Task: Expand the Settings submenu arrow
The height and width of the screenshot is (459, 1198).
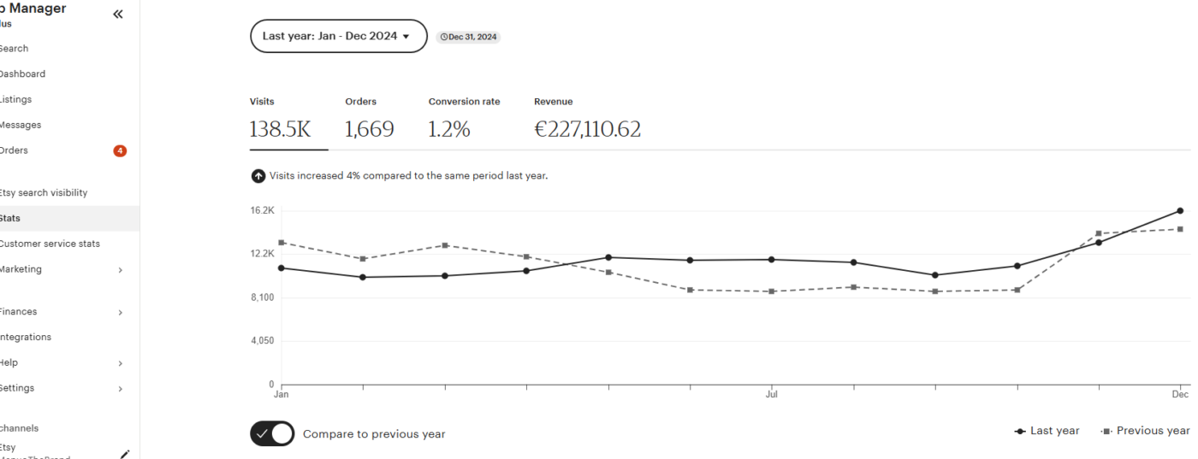Action: [120, 389]
